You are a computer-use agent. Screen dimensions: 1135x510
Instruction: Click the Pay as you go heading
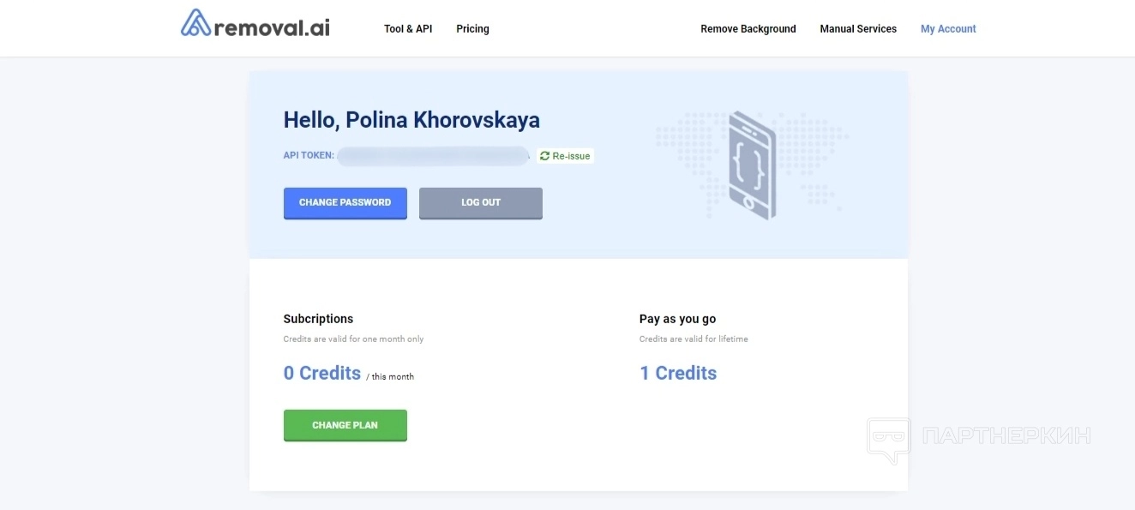(677, 319)
